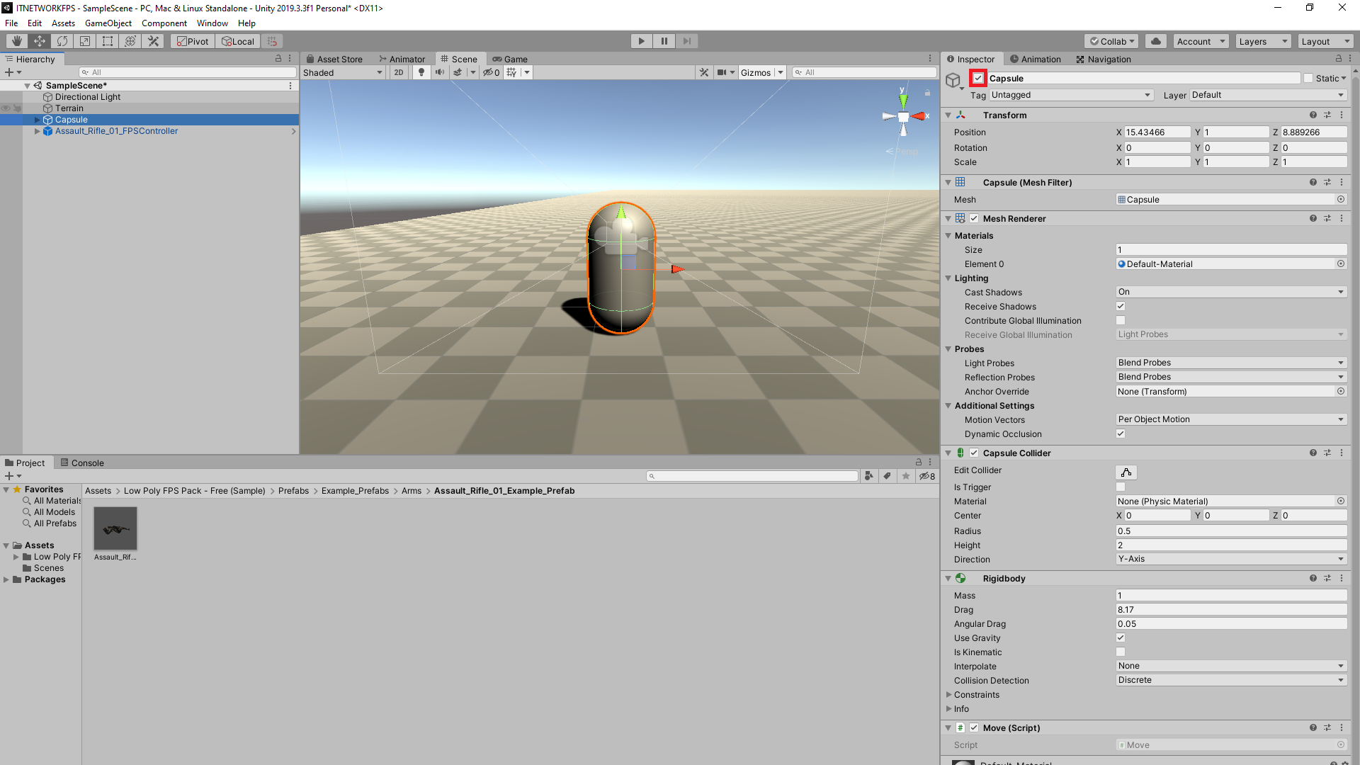
Task: Disable the Capsule active checkbox in Inspector
Action: (x=978, y=78)
